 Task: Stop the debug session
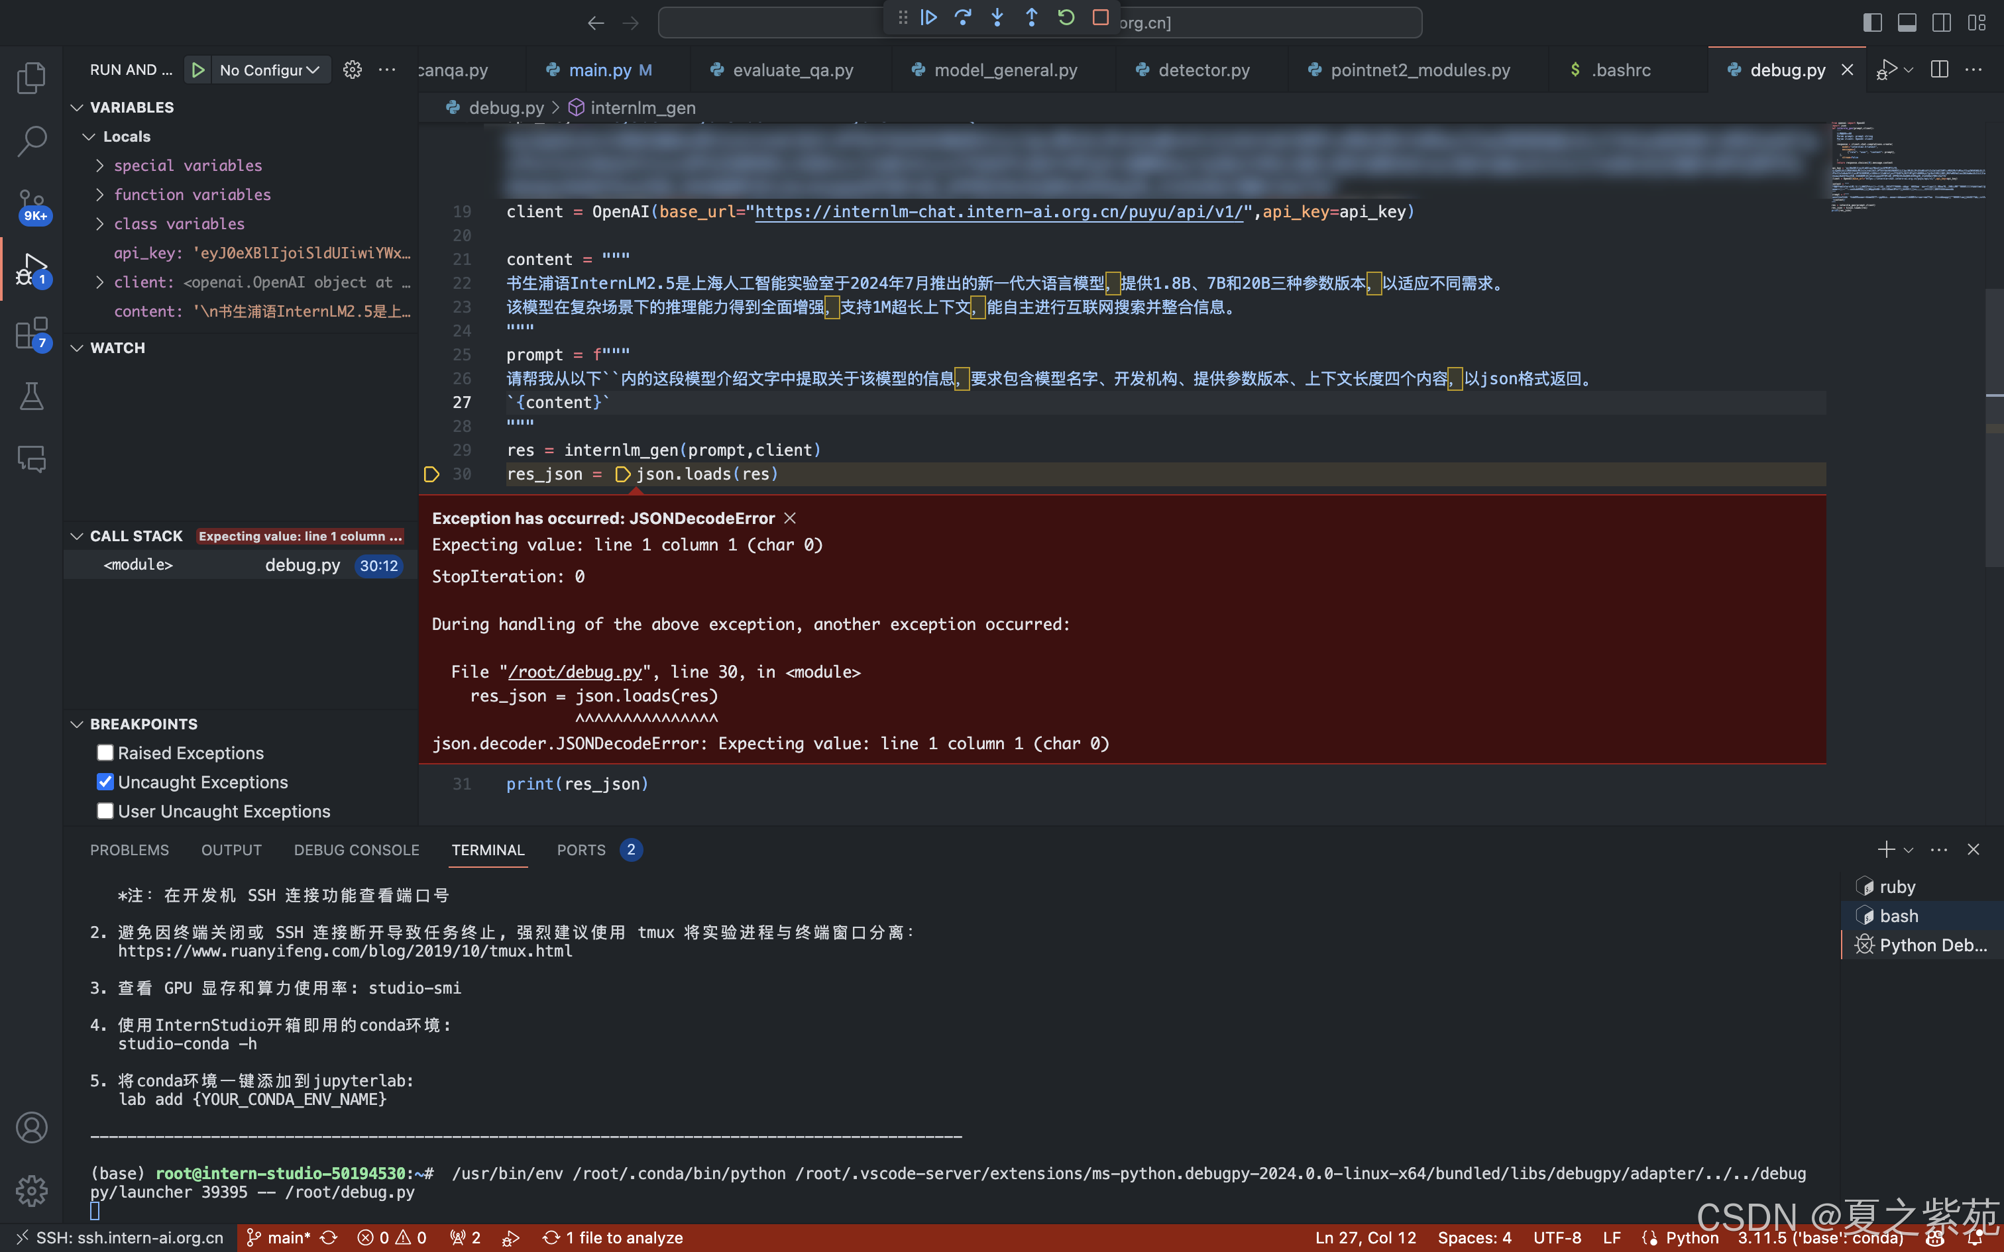[1099, 17]
